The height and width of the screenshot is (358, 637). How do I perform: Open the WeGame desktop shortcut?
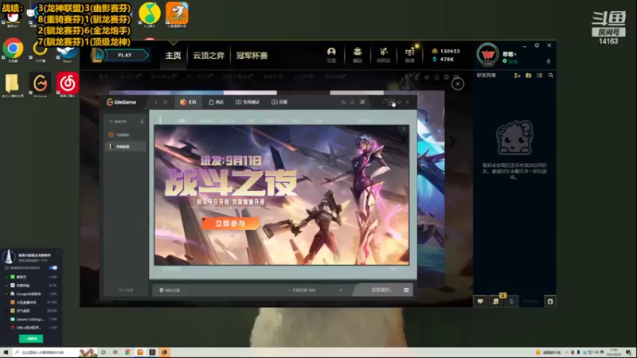coord(40,85)
